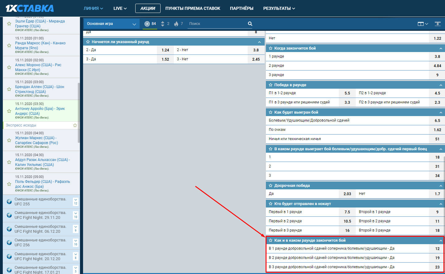Open Антониу Арройо - Эрик Андерс match
The image size is (445, 274).
40,111
